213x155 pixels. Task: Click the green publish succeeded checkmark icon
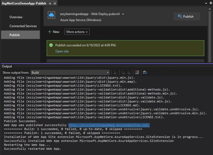[51, 45]
